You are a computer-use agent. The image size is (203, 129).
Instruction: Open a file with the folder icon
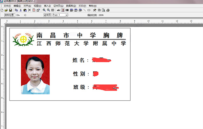(x=6, y=10)
